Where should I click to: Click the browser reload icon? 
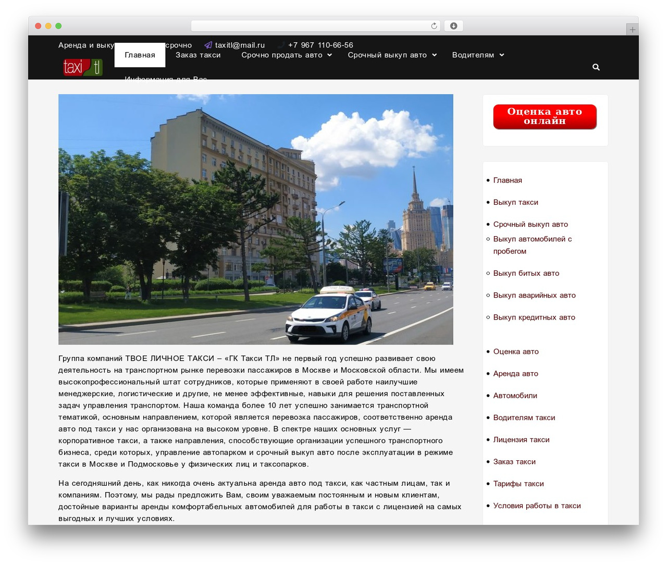434,26
